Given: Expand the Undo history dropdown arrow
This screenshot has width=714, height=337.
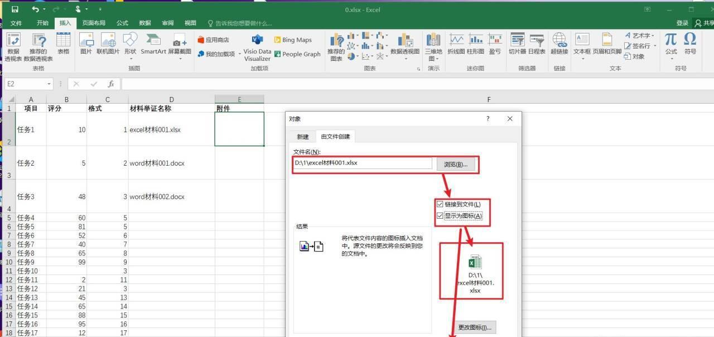Looking at the screenshot, I should tap(44, 9).
